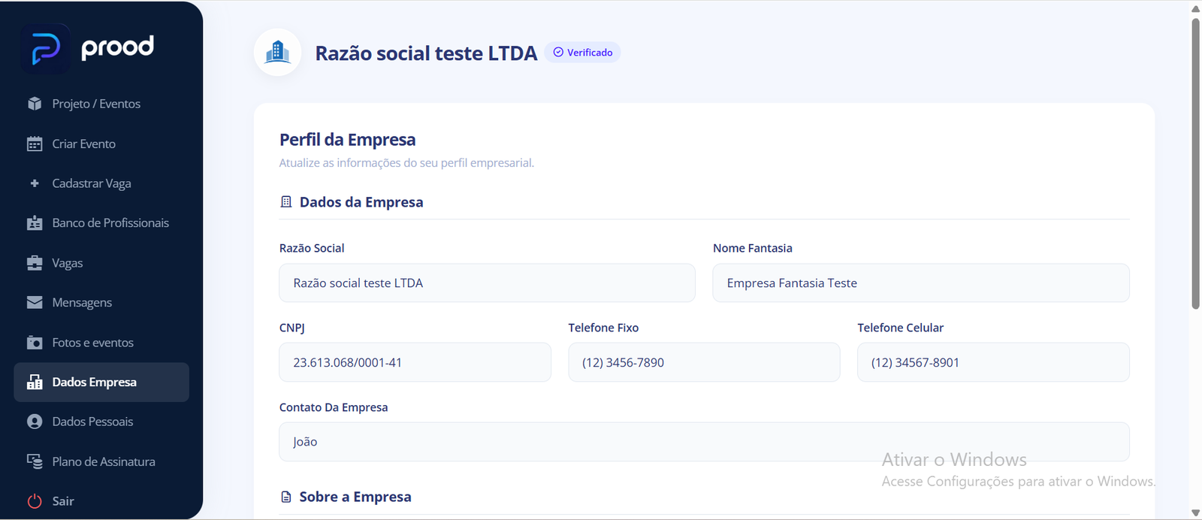Go to Dados Pessoais page

101,422
